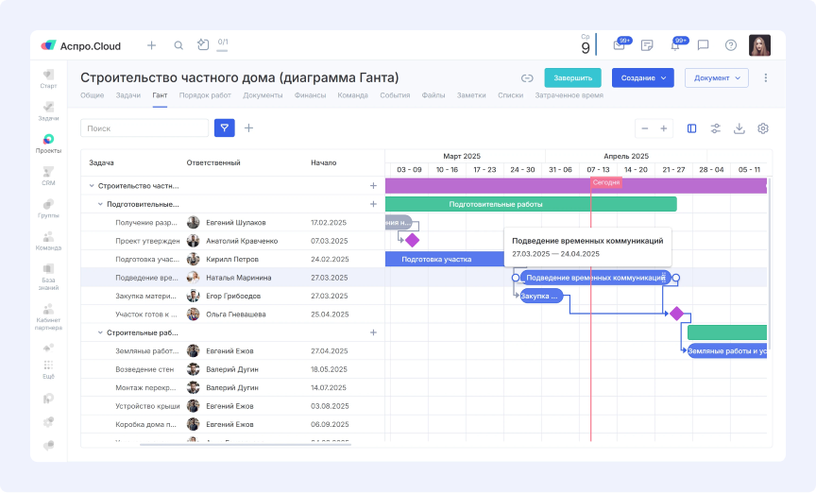Collapse the Подготовительные task group
The height and width of the screenshot is (493, 816).
(101, 204)
